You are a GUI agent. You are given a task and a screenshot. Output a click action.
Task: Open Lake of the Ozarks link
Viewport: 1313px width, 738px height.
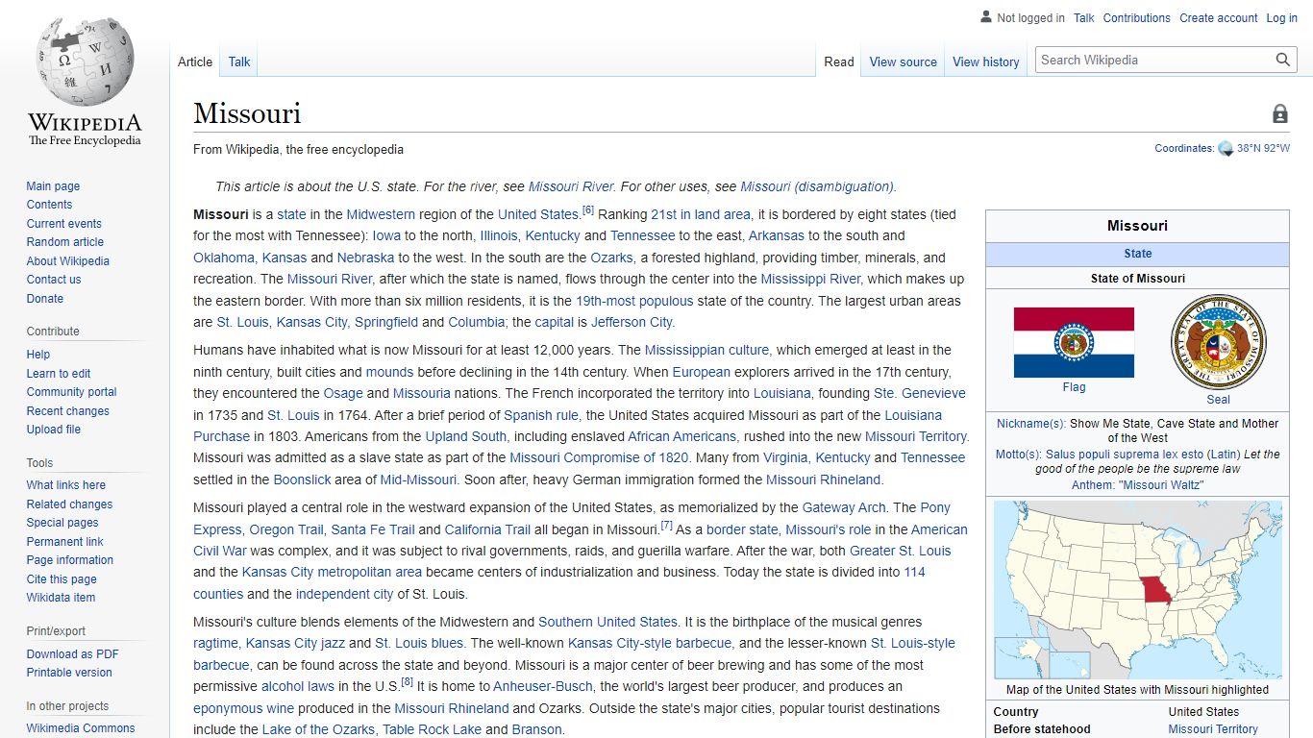[318, 729]
